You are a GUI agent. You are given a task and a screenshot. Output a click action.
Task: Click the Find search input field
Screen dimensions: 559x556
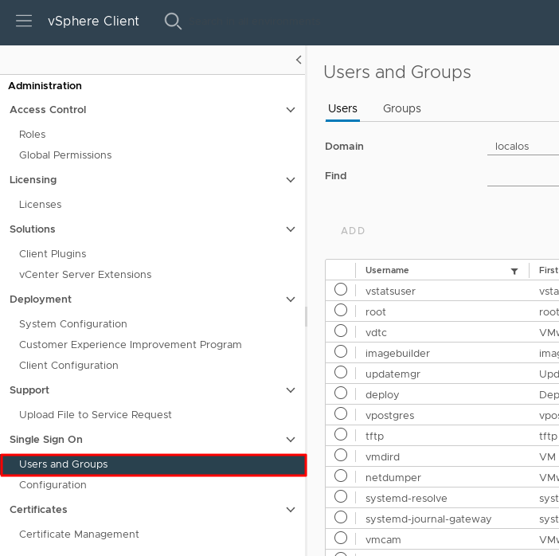(x=522, y=176)
